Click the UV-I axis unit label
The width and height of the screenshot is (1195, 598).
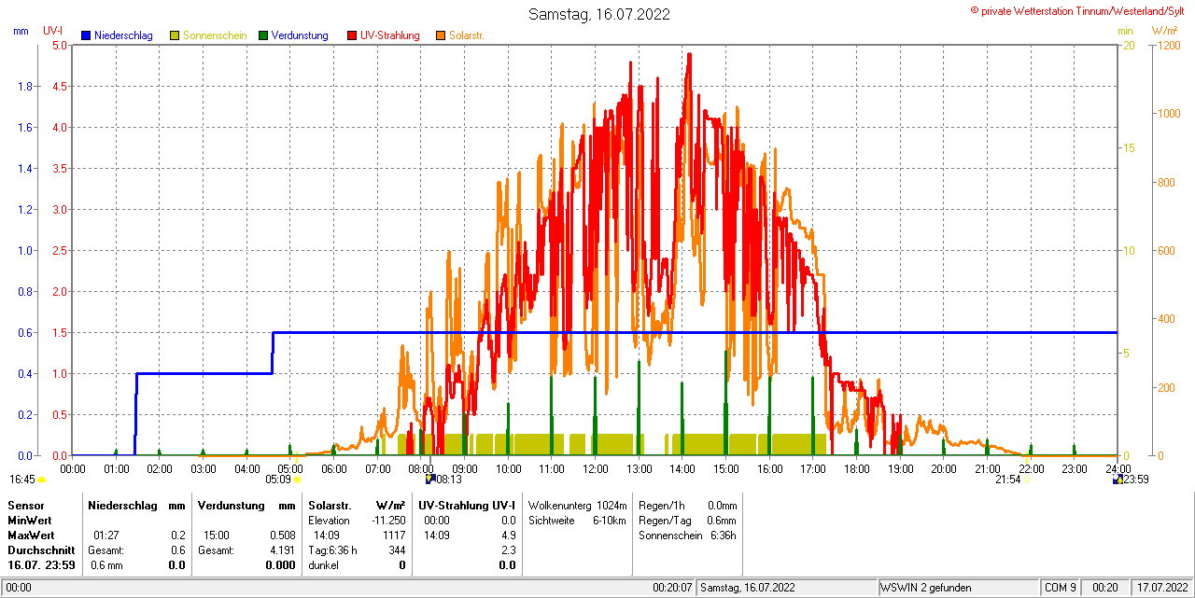53,31
